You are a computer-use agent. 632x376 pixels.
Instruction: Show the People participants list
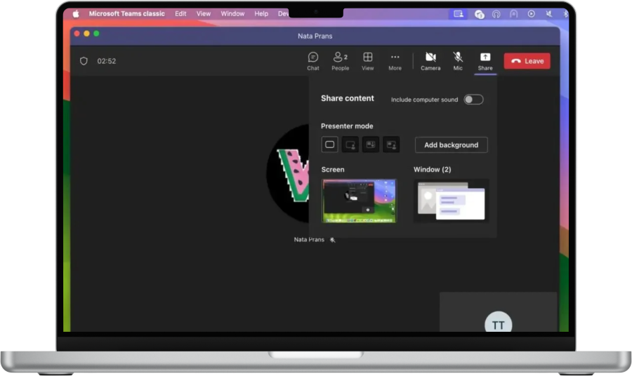click(340, 61)
